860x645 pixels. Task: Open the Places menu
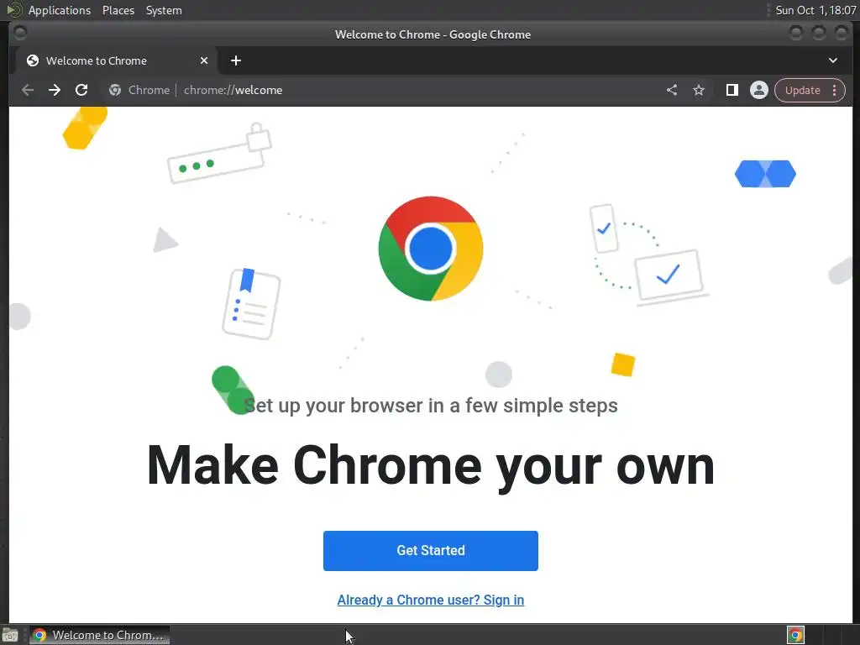[x=118, y=10]
